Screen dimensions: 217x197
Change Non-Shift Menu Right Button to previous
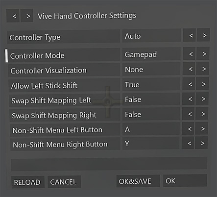[x=188, y=143]
